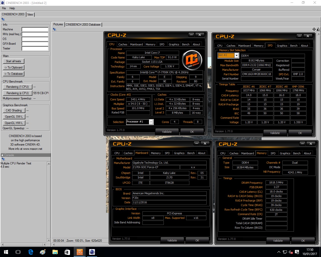The height and width of the screenshot is (257, 321).
Task: Click the muted volume tray icon
Action: [x=291, y=252]
